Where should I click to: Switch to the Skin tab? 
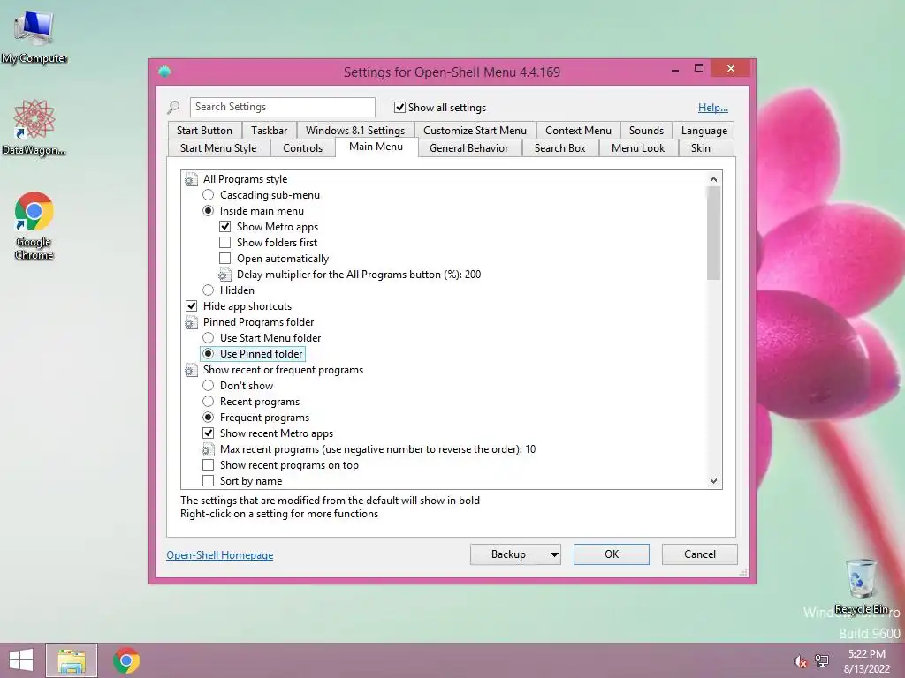[701, 148]
